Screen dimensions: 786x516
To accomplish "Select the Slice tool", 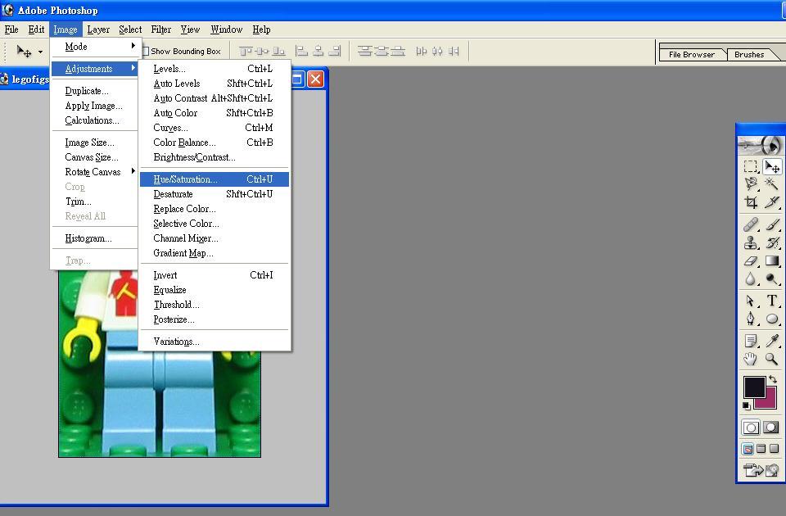I will point(772,202).
